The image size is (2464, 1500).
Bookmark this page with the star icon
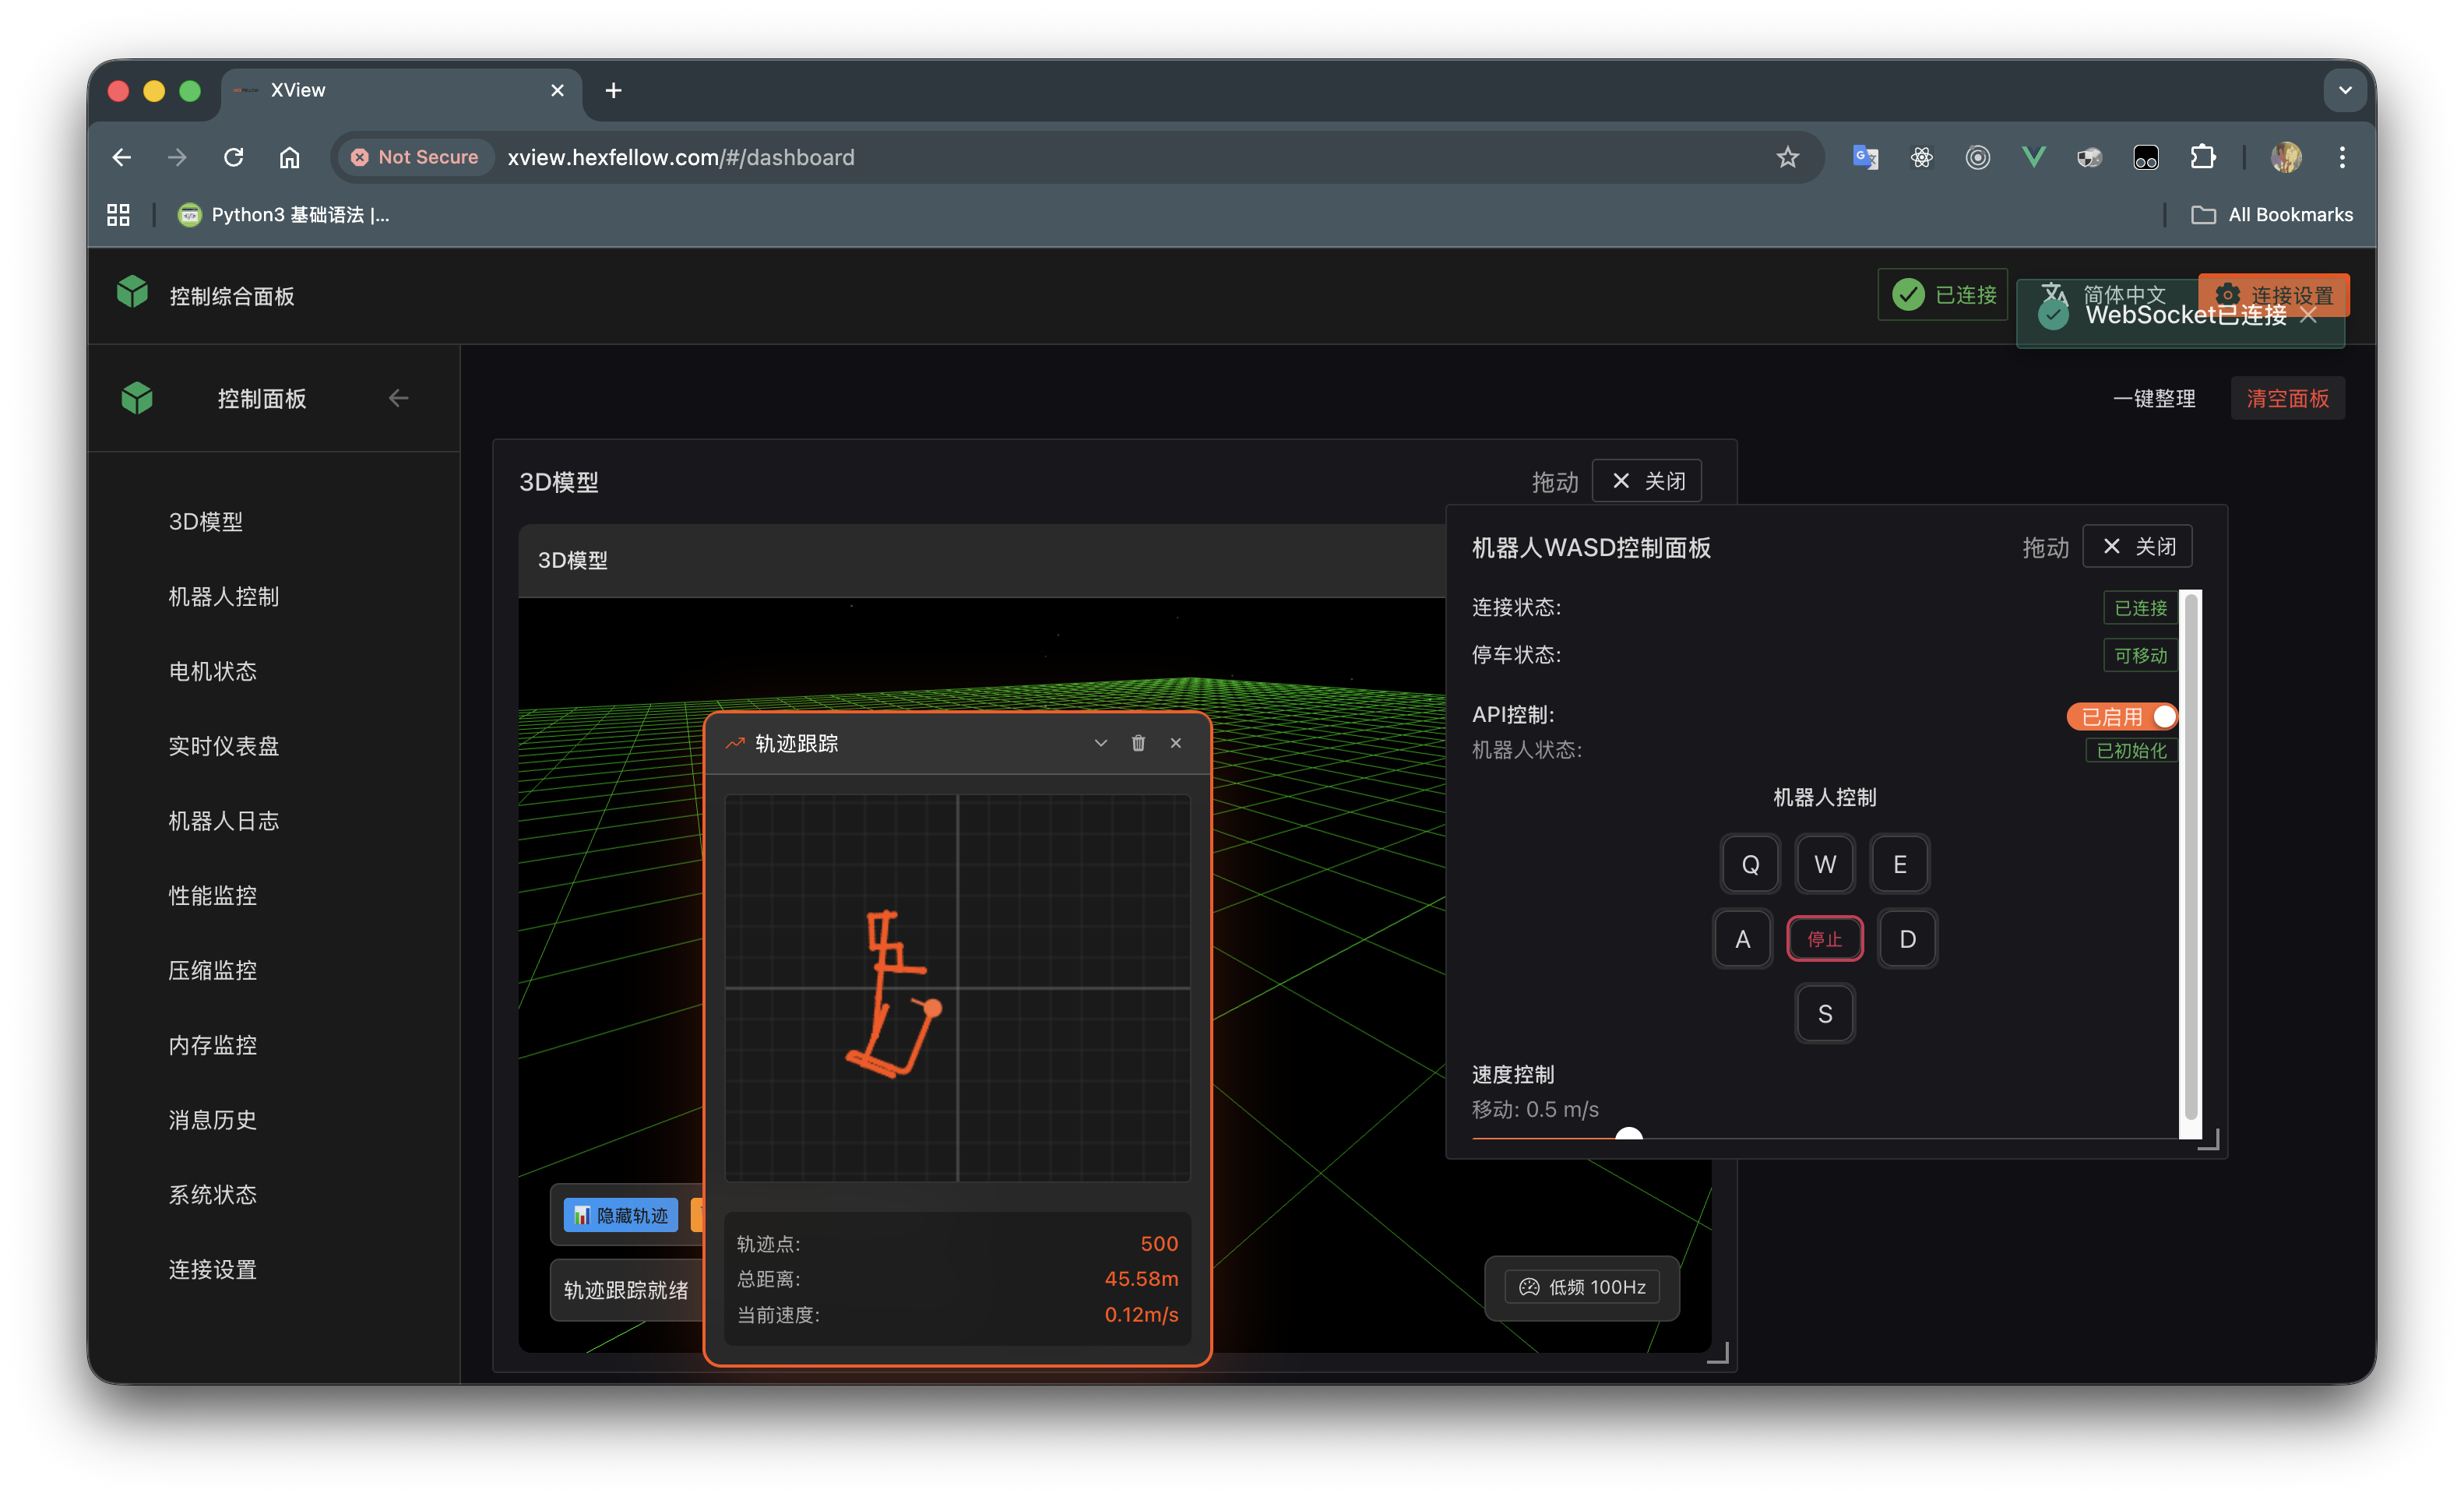pyautogui.click(x=1787, y=157)
